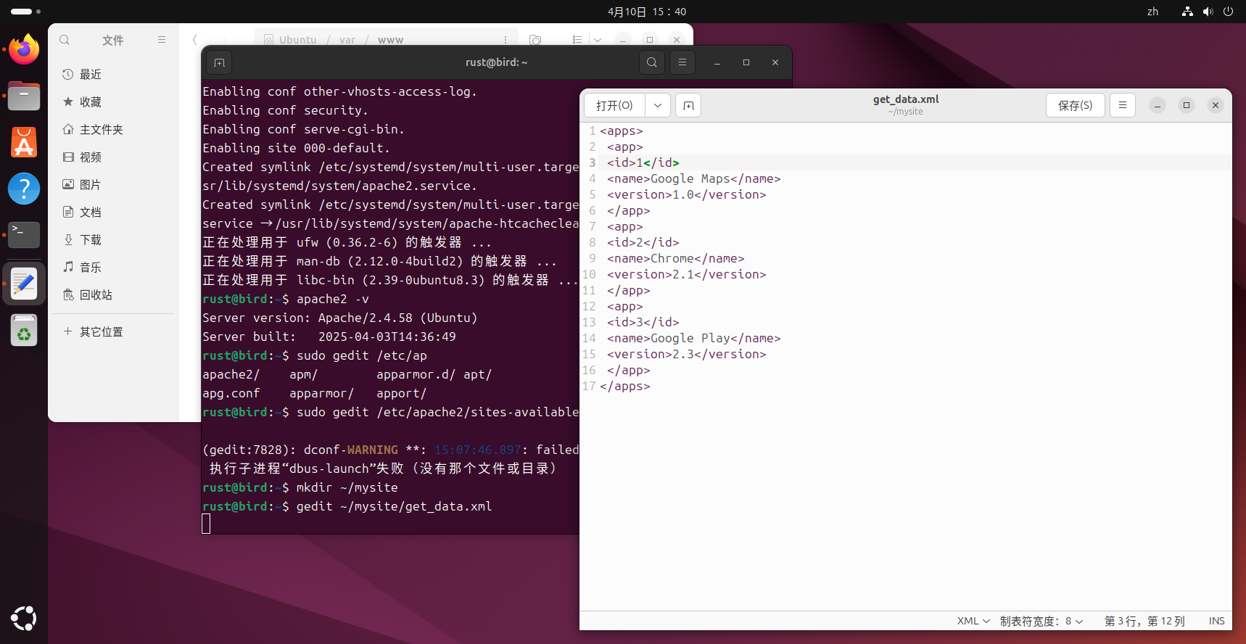
Task: Open Firefox from the dock
Action: click(24, 49)
